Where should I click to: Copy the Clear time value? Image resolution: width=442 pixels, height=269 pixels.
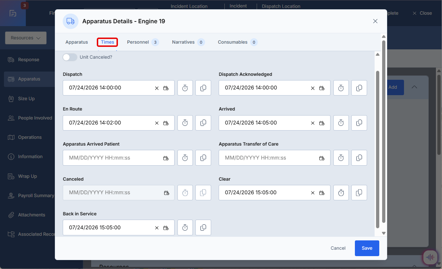click(359, 192)
